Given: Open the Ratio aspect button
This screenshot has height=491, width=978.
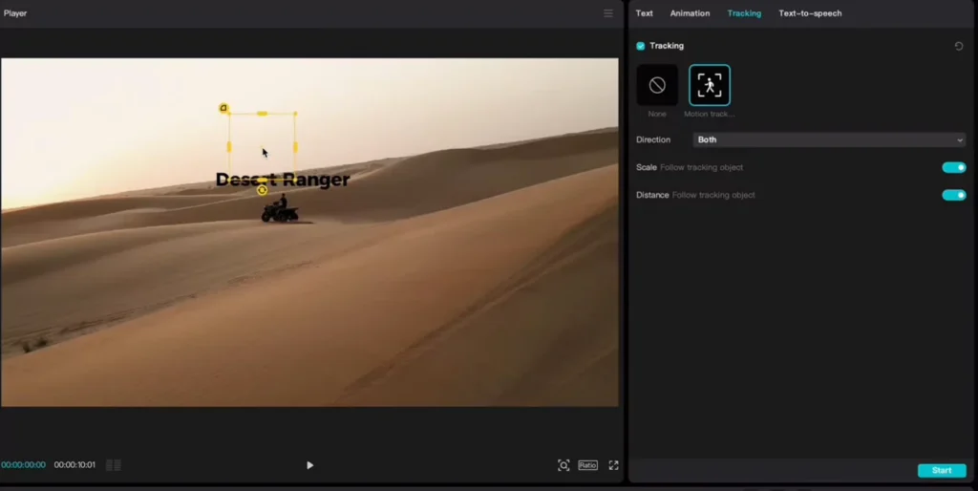Looking at the screenshot, I should pos(587,465).
